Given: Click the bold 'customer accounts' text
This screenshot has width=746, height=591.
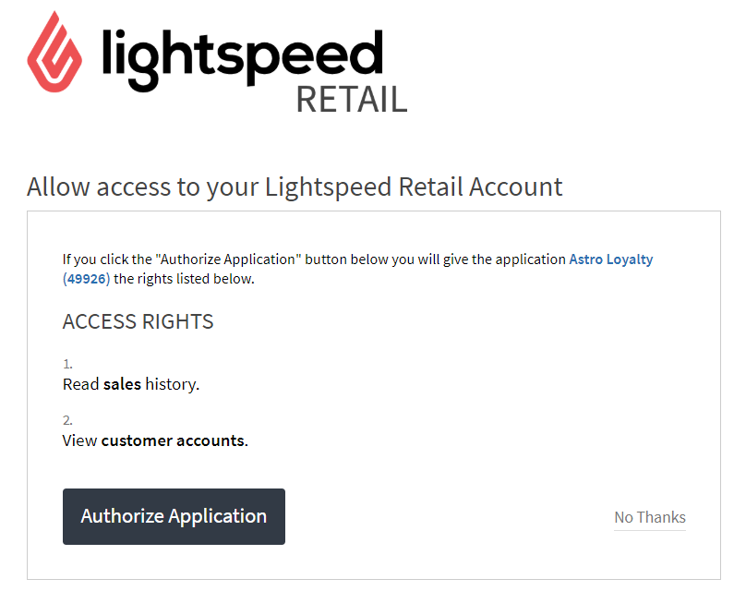Looking at the screenshot, I should [x=174, y=440].
